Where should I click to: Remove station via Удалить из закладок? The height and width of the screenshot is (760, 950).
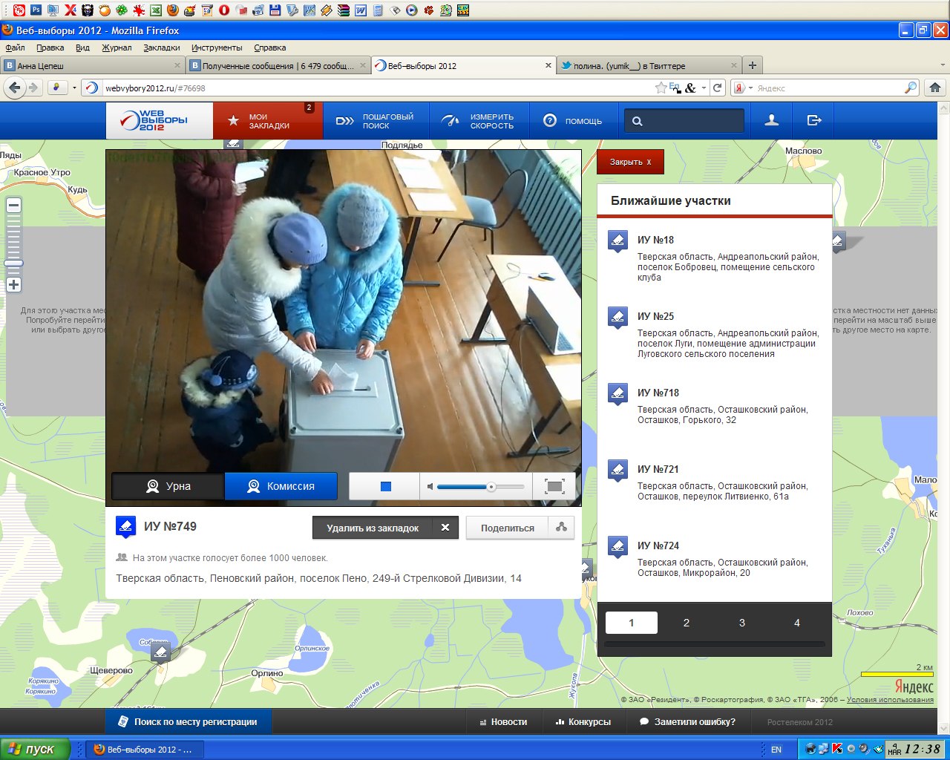click(x=385, y=528)
